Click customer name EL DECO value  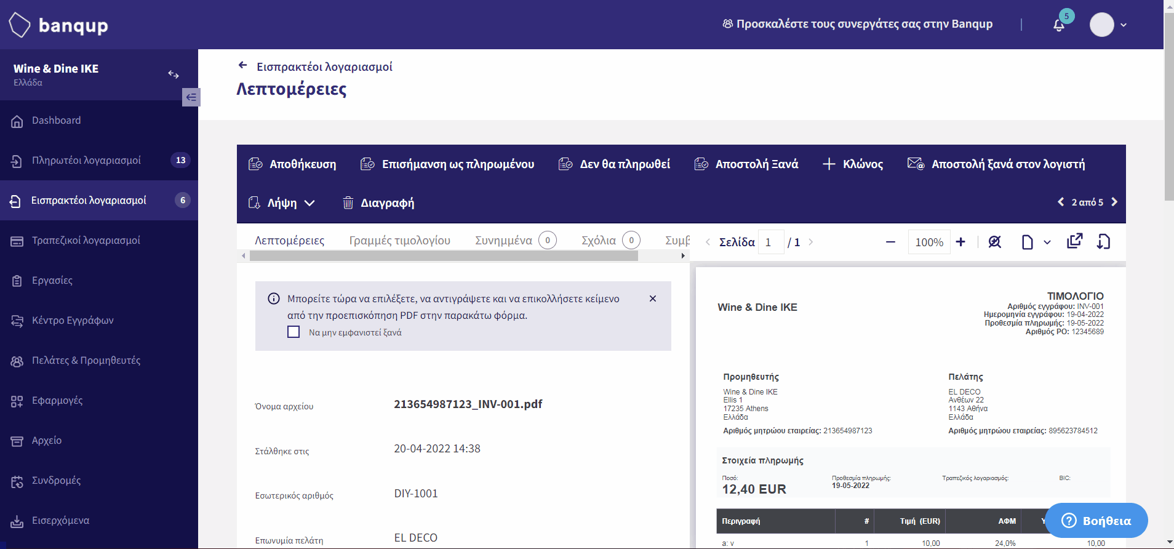pos(416,538)
